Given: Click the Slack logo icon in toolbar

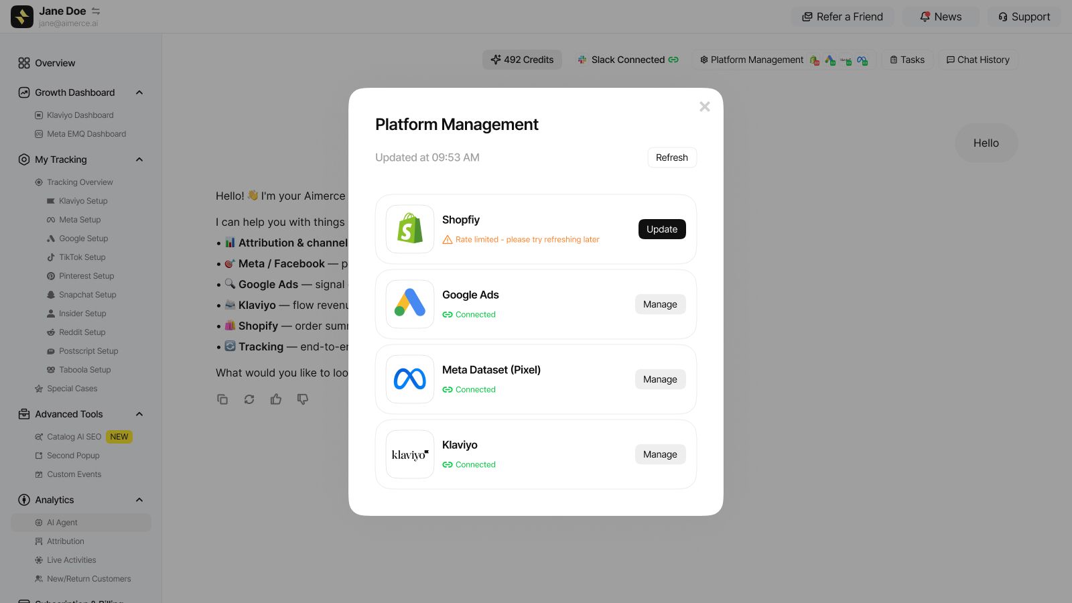Looking at the screenshot, I should tap(582, 60).
